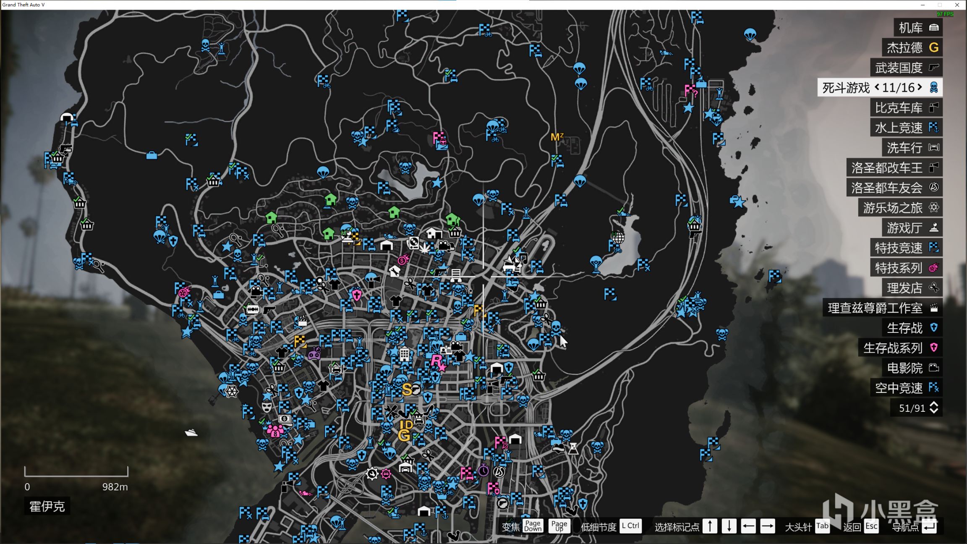Click the purple stopwatch time trial blip
The height and width of the screenshot is (544, 967).
483,470
